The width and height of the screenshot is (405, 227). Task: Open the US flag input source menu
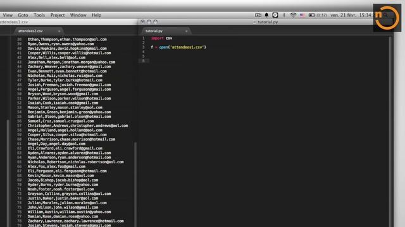click(302, 15)
